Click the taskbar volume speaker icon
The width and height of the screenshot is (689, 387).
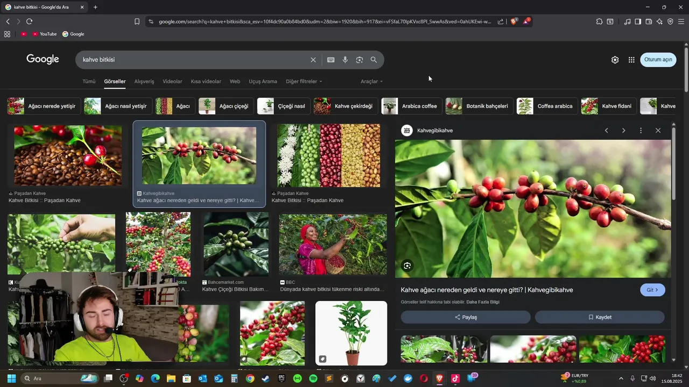pos(653,378)
